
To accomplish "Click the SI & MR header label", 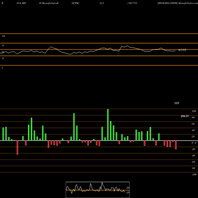I will tap(21, 3).
